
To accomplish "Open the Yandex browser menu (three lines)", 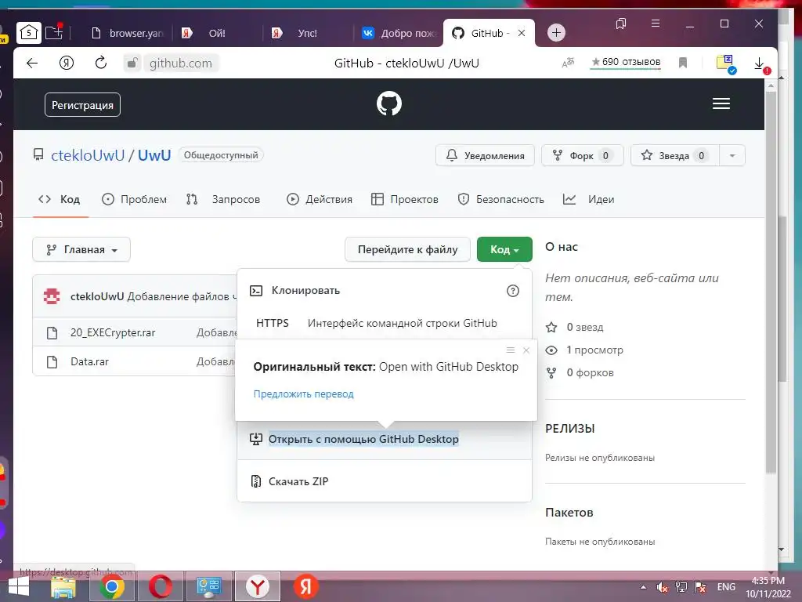I will tap(656, 24).
